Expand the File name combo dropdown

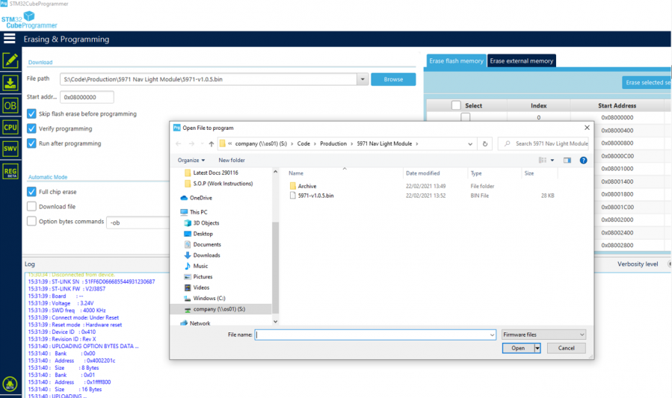pyautogui.click(x=492, y=335)
